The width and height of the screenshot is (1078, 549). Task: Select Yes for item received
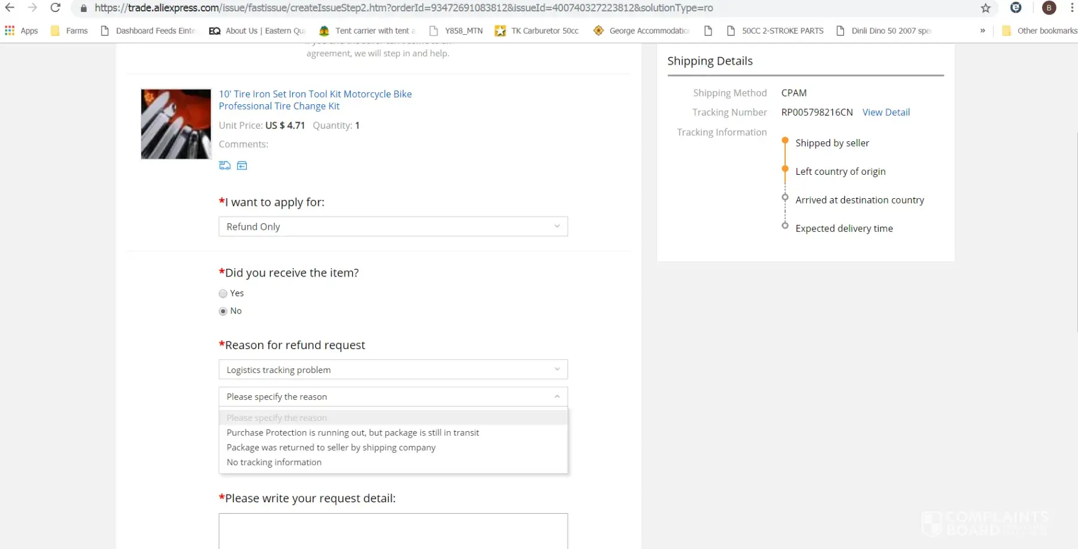pos(223,293)
